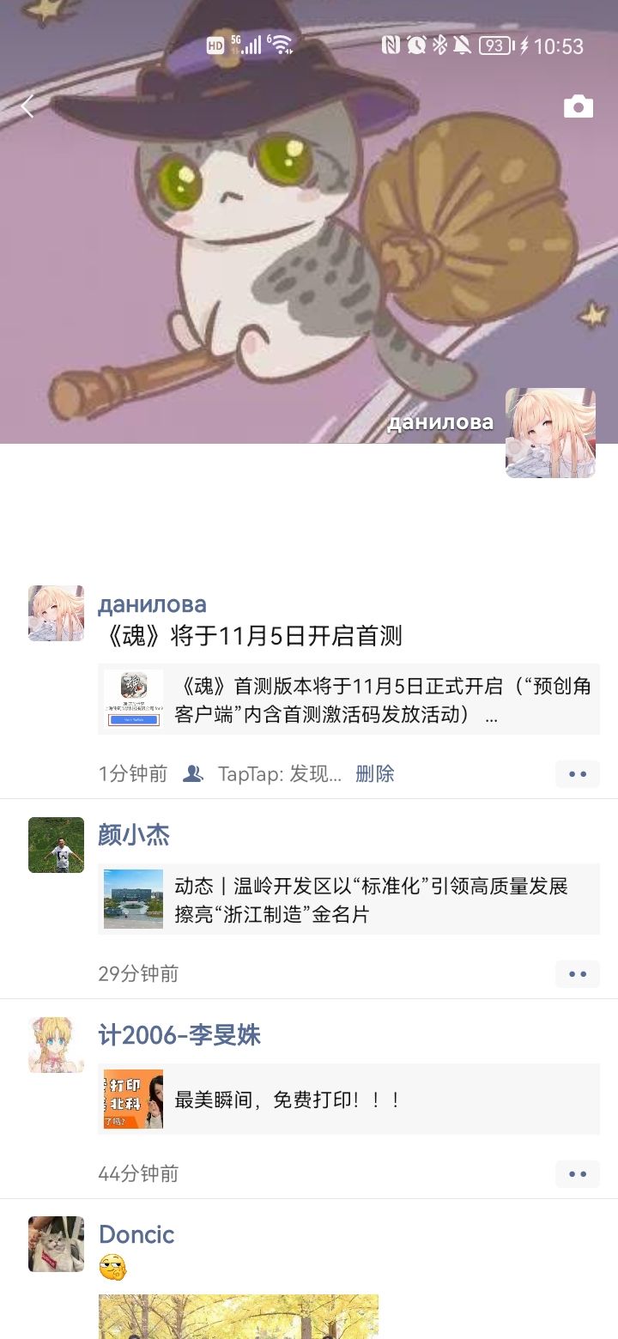Expand the two-dot menu on 颜小杰's post

coord(578,974)
